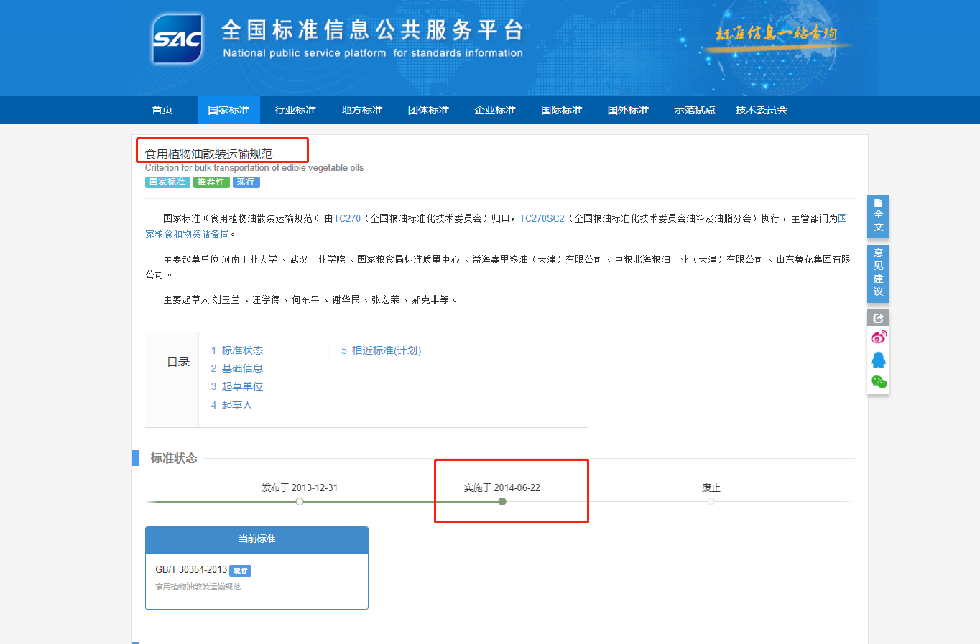Image resolution: width=980 pixels, height=644 pixels.
Task: Open the TC270 committee link
Action: coord(347,218)
